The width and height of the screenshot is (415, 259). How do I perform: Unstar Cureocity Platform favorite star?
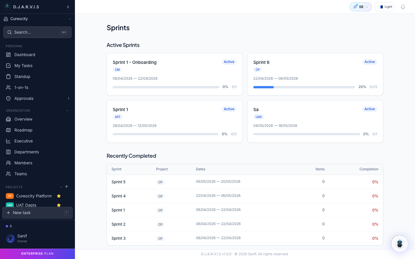tap(59, 196)
